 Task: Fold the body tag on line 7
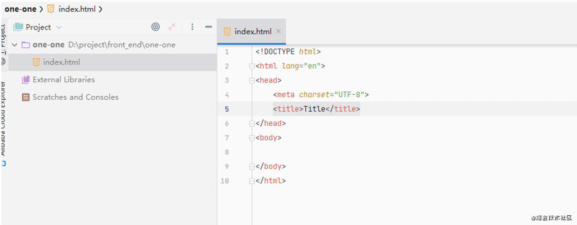pyautogui.click(x=252, y=138)
